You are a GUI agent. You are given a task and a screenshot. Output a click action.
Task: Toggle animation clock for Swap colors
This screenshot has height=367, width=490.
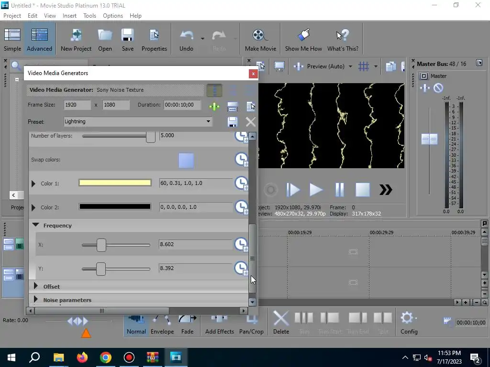point(242,160)
